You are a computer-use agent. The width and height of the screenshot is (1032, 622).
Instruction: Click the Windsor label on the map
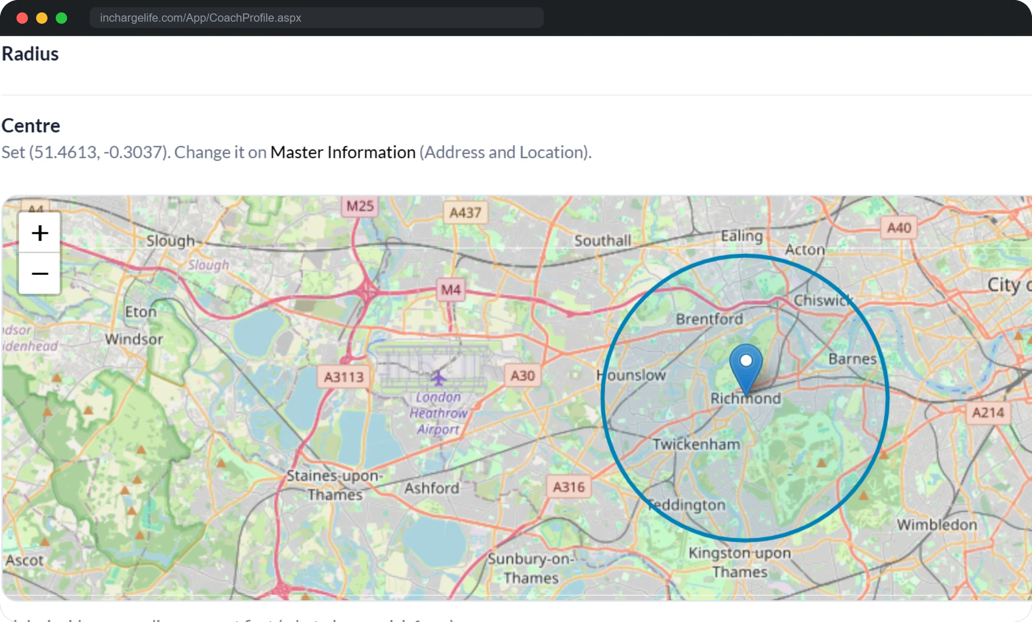pos(134,339)
